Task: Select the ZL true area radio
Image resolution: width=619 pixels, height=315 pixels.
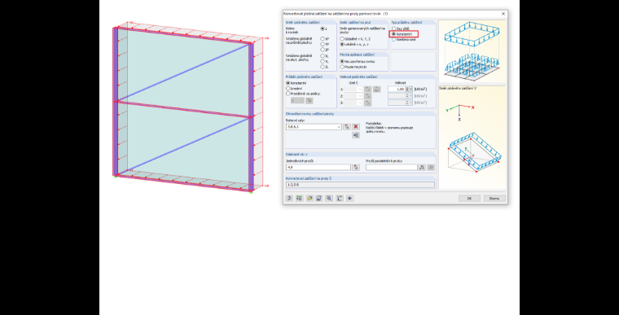Action: (x=323, y=67)
